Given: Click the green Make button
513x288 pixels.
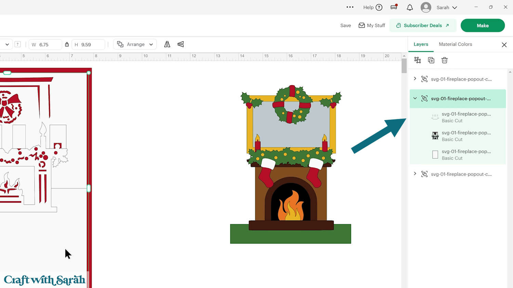Looking at the screenshot, I should tap(482, 26).
